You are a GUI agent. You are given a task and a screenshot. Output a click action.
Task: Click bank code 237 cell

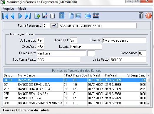(x=11, y=89)
